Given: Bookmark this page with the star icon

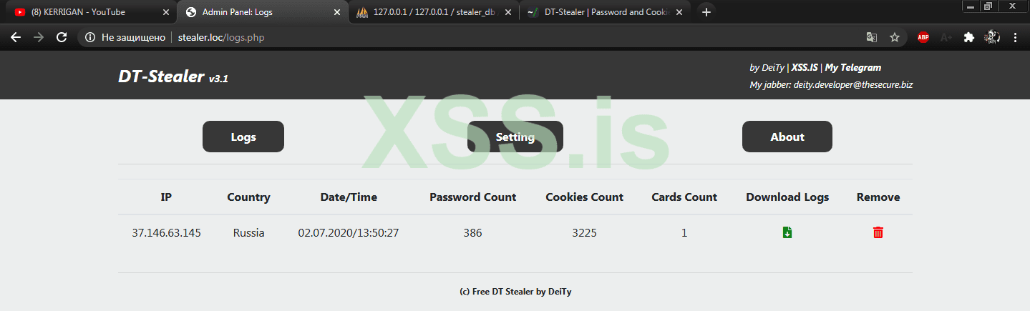Looking at the screenshot, I should (x=895, y=38).
